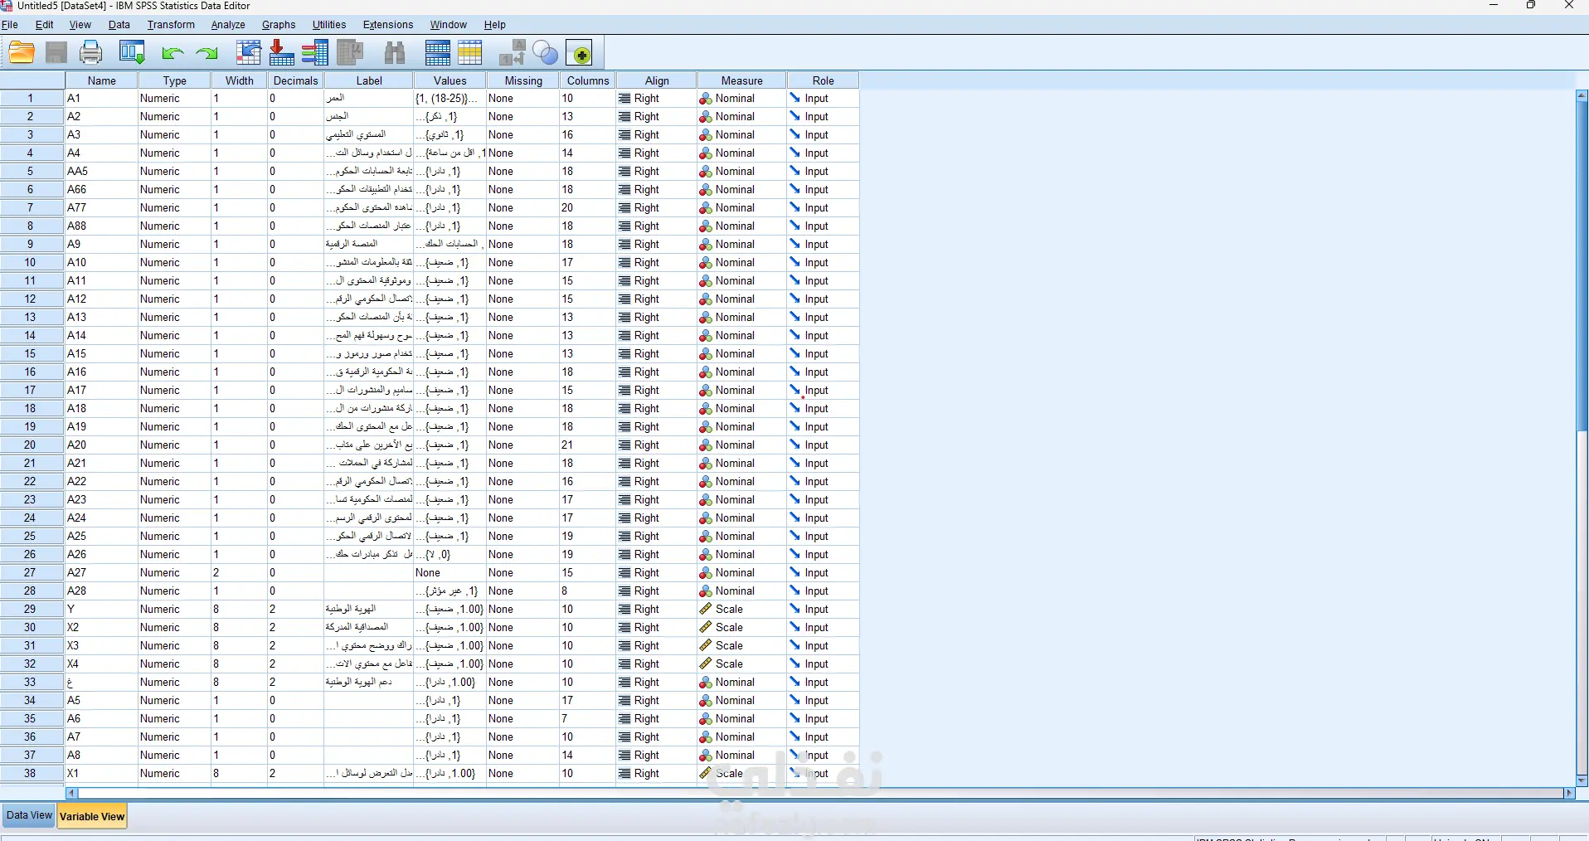Open the Data menu
Screen dimensions: 1589x841
point(119,25)
